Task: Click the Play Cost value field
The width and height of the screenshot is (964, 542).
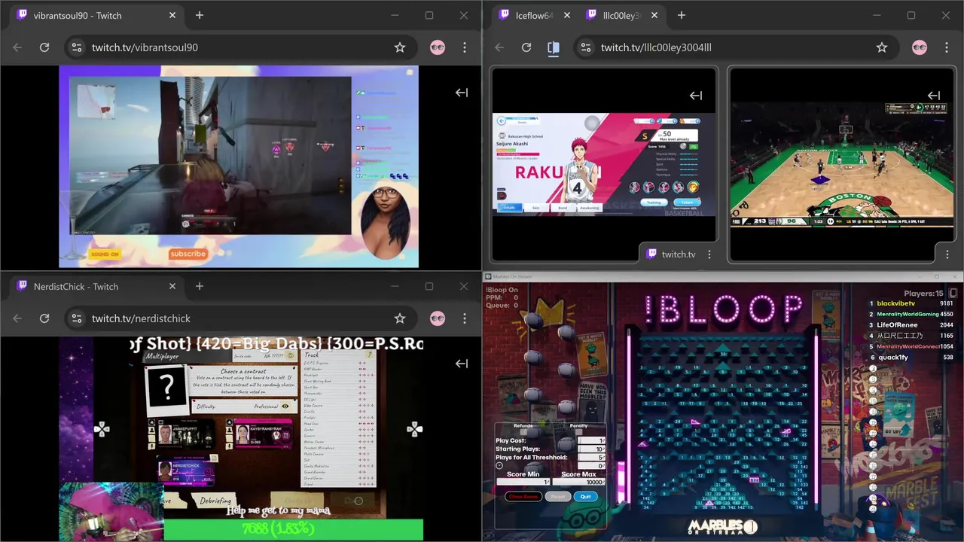Action: [x=591, y=440]
